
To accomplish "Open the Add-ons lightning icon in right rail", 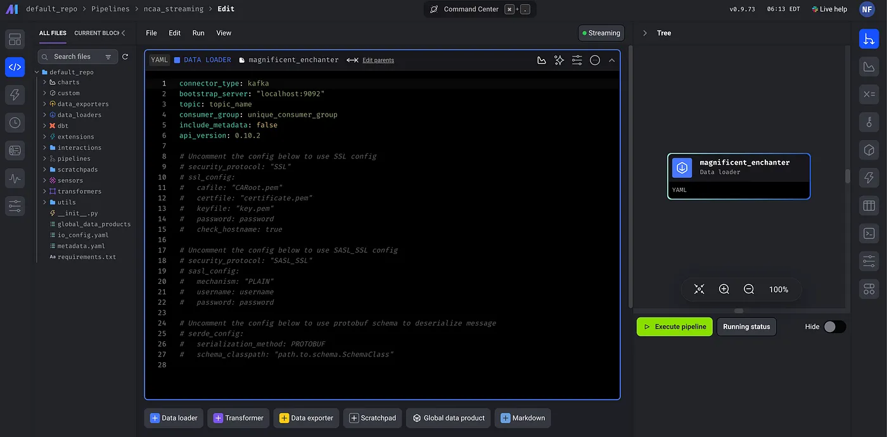I will (x=869, y=178).
